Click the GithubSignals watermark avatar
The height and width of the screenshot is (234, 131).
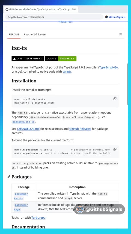click(x=80, y=209)
